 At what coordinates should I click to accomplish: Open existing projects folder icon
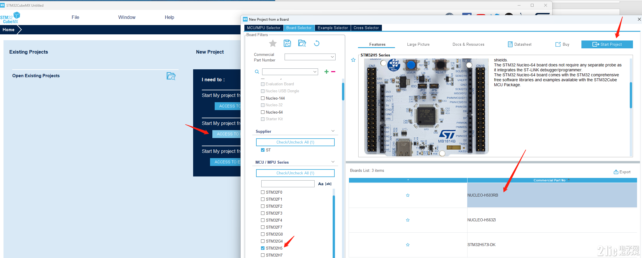pyautogui.click(x=171, y=76)
